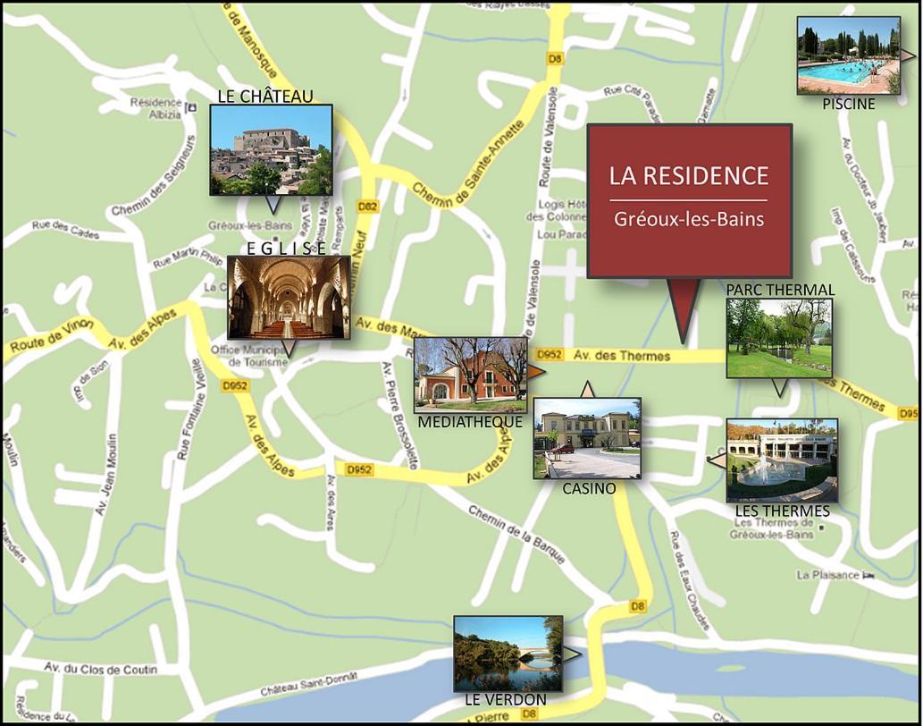Image resolution: width=923 pixels, height=726 pixels.
Task: Open the Eglise church interior photo
Action: pos(288,297)
